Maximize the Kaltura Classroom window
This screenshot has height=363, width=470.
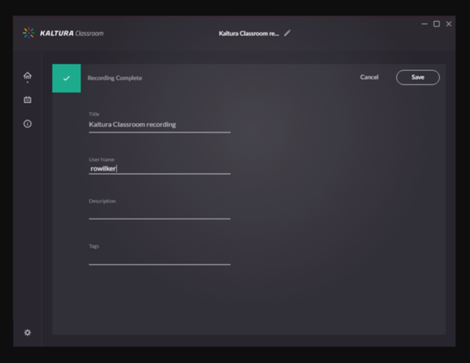click(x=436, y=24)
